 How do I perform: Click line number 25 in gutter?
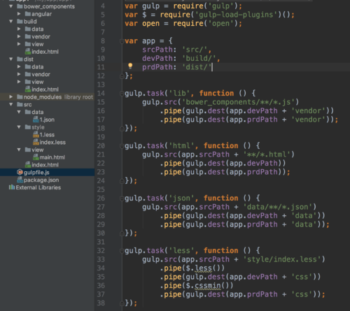point(101,189)
